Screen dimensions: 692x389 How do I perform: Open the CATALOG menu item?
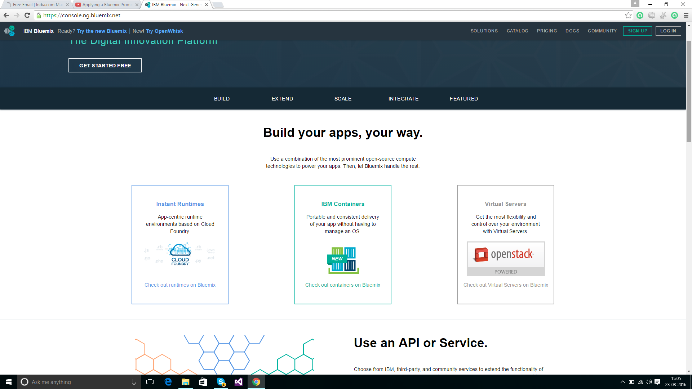click(x=517, y=31)
